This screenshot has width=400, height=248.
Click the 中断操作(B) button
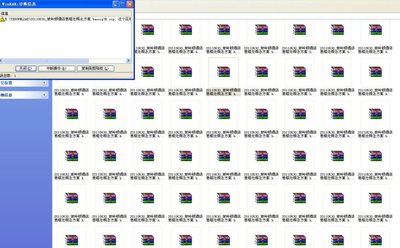(56, 69)
